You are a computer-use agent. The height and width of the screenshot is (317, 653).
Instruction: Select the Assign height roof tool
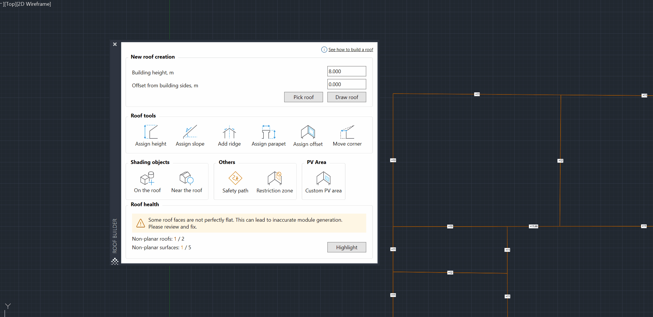coord(151,135)
